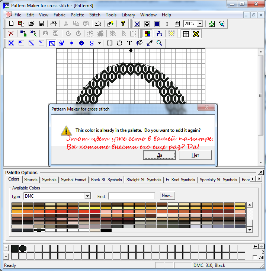This screenshot has width=266, height=271.
Task: Open a pattern file with folder icon
Action: coord(31,23)
